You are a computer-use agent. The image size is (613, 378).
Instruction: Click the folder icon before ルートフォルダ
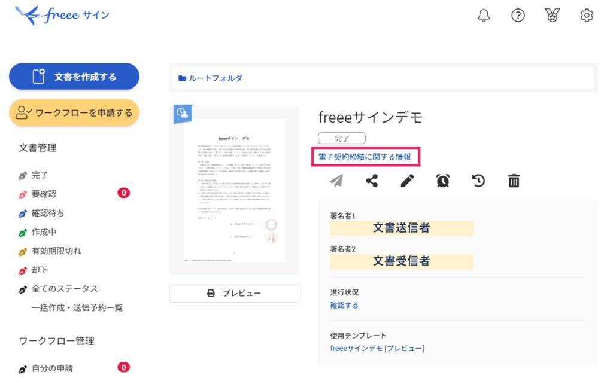coord(182,78)
